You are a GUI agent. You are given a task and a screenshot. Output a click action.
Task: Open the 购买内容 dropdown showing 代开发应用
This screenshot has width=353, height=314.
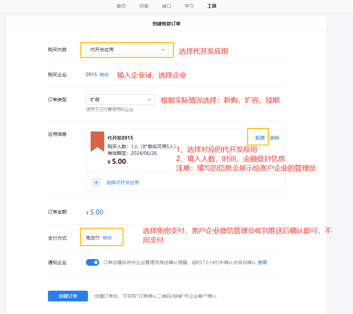click(127, 50)
